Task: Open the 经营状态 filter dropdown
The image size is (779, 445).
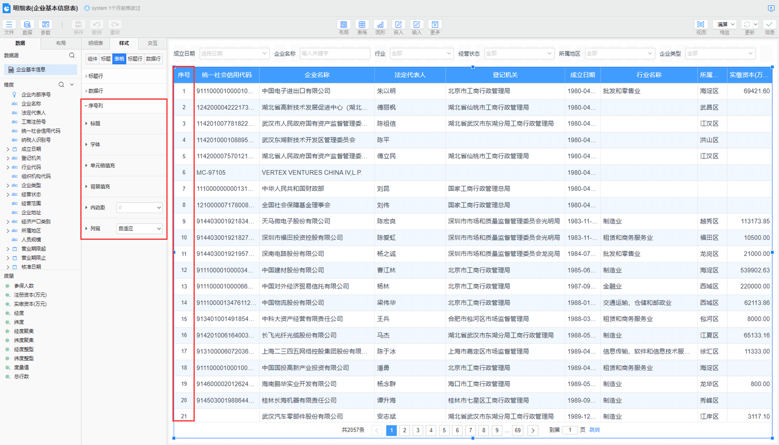Action: point(519,53)
